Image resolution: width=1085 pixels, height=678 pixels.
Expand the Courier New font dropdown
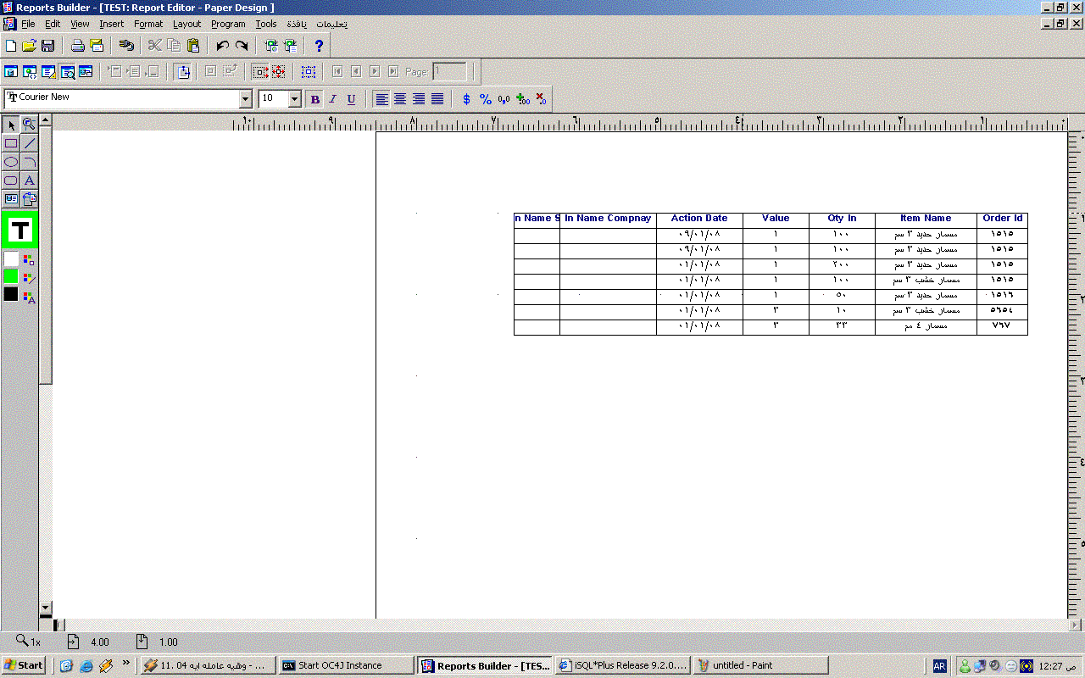[x=246, y=99]
